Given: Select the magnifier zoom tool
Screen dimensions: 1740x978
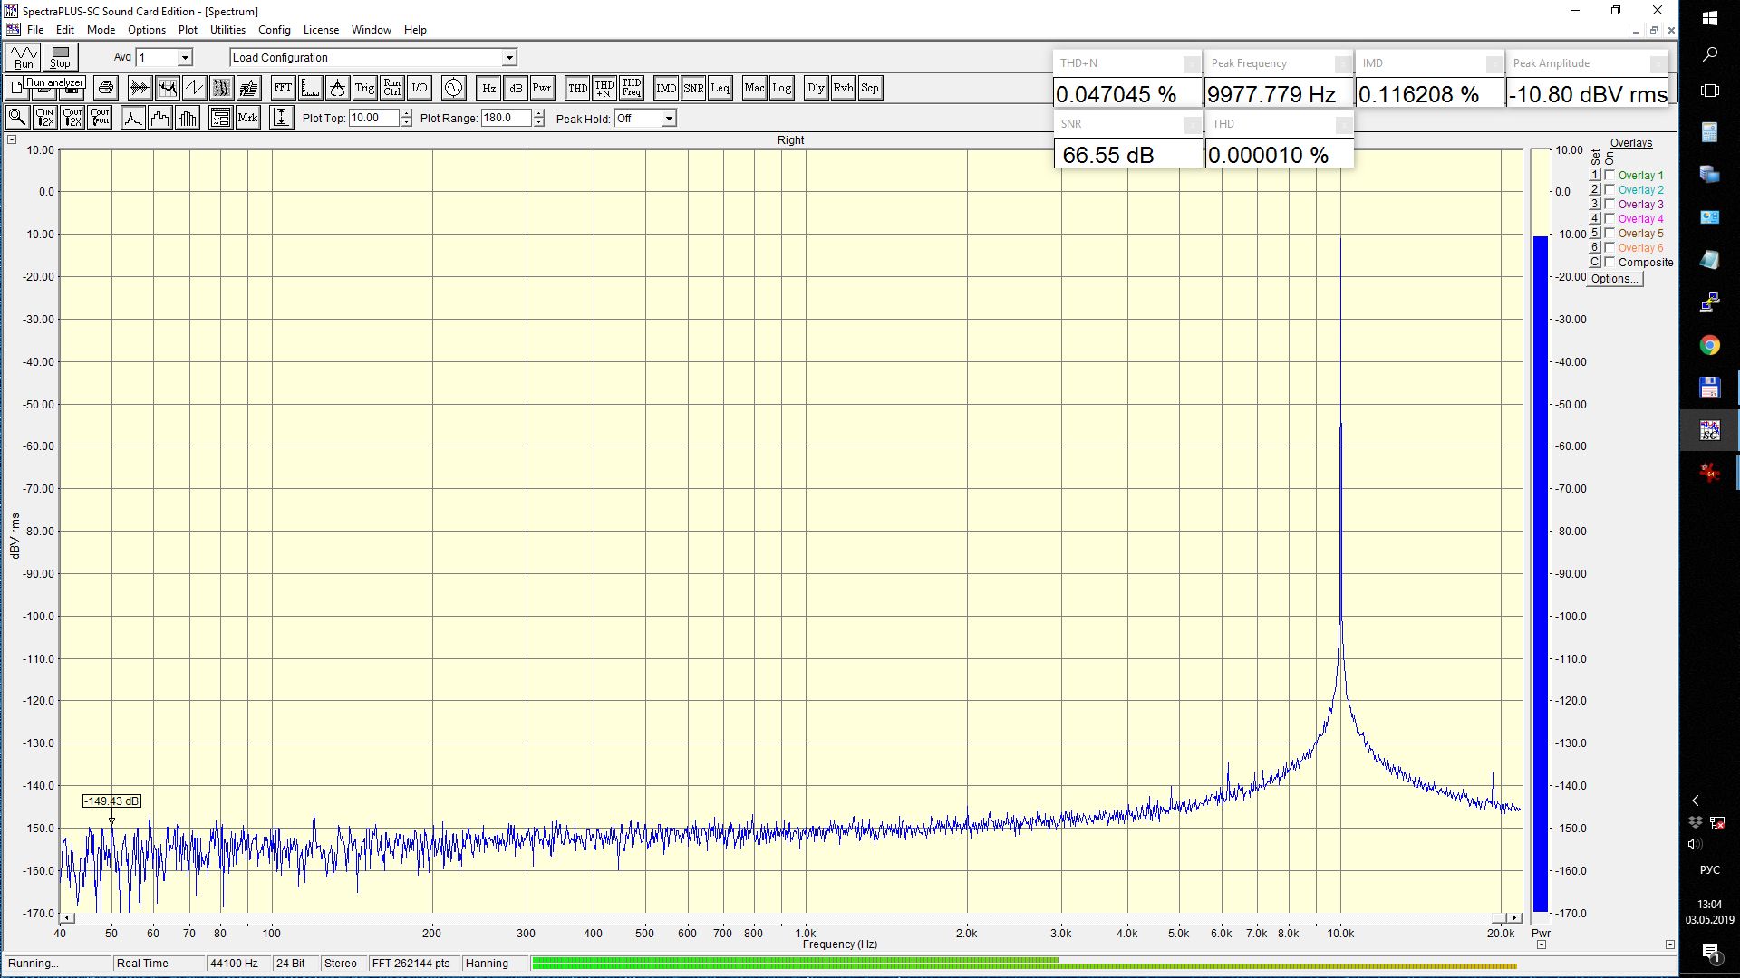Looking at the screenshot, I should click(17, 118).
